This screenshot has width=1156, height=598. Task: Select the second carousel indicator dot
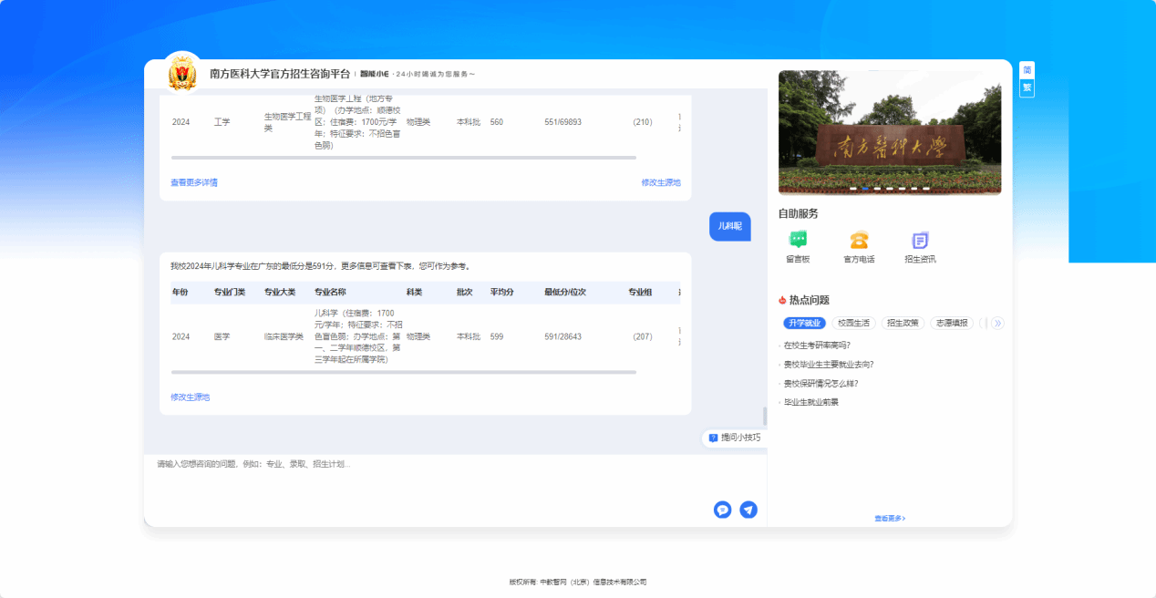point(865,189)
